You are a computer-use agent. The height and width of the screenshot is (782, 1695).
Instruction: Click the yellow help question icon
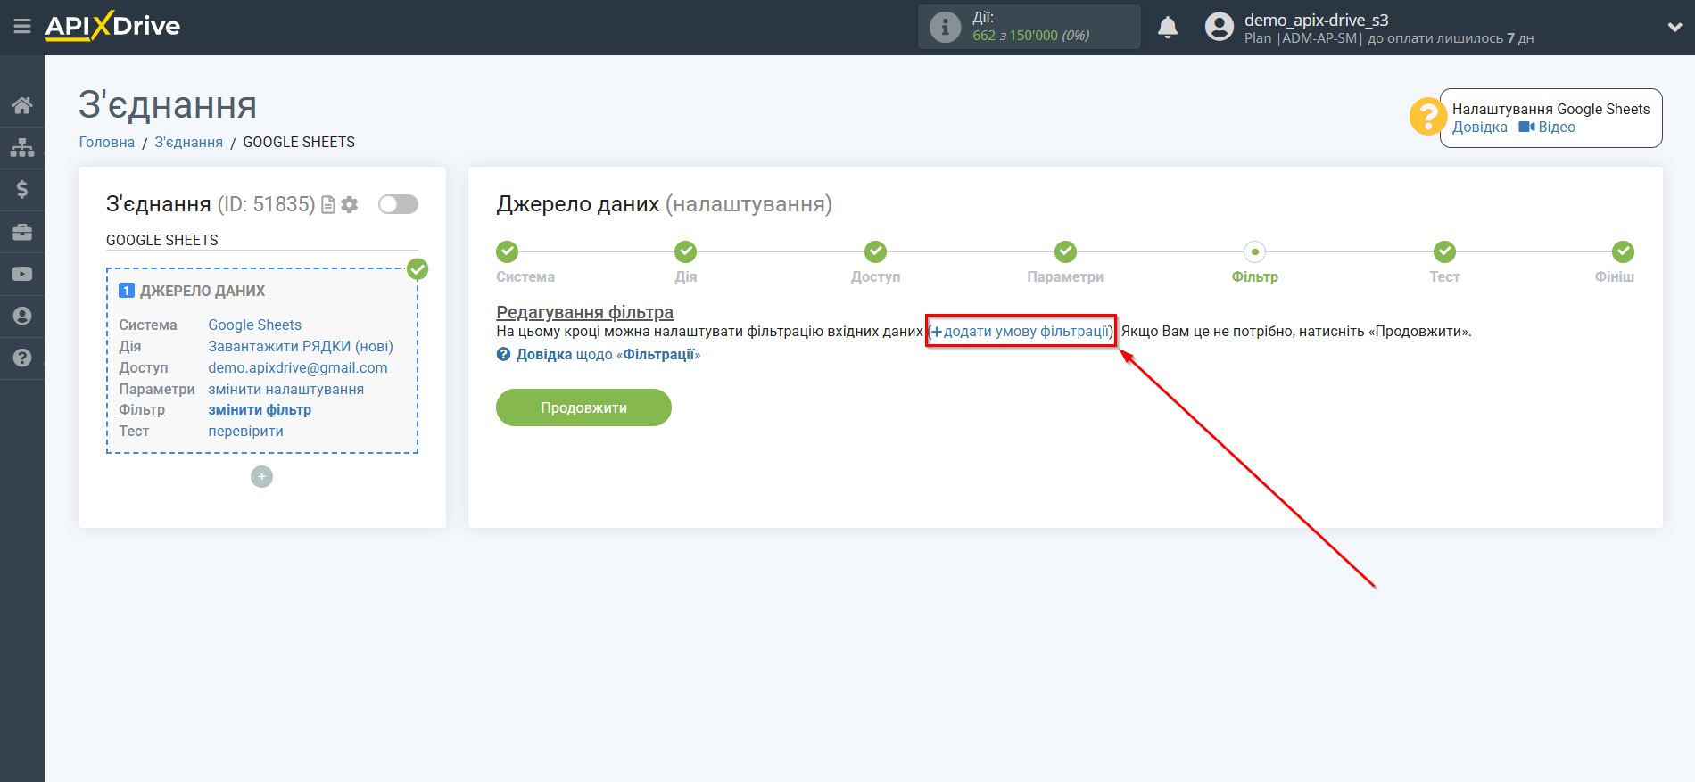(x=1428, y=117)
